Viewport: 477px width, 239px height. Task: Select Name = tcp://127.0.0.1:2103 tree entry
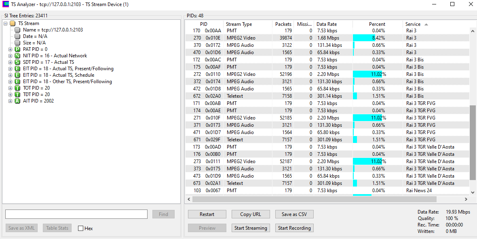click(x=53, y=30)
